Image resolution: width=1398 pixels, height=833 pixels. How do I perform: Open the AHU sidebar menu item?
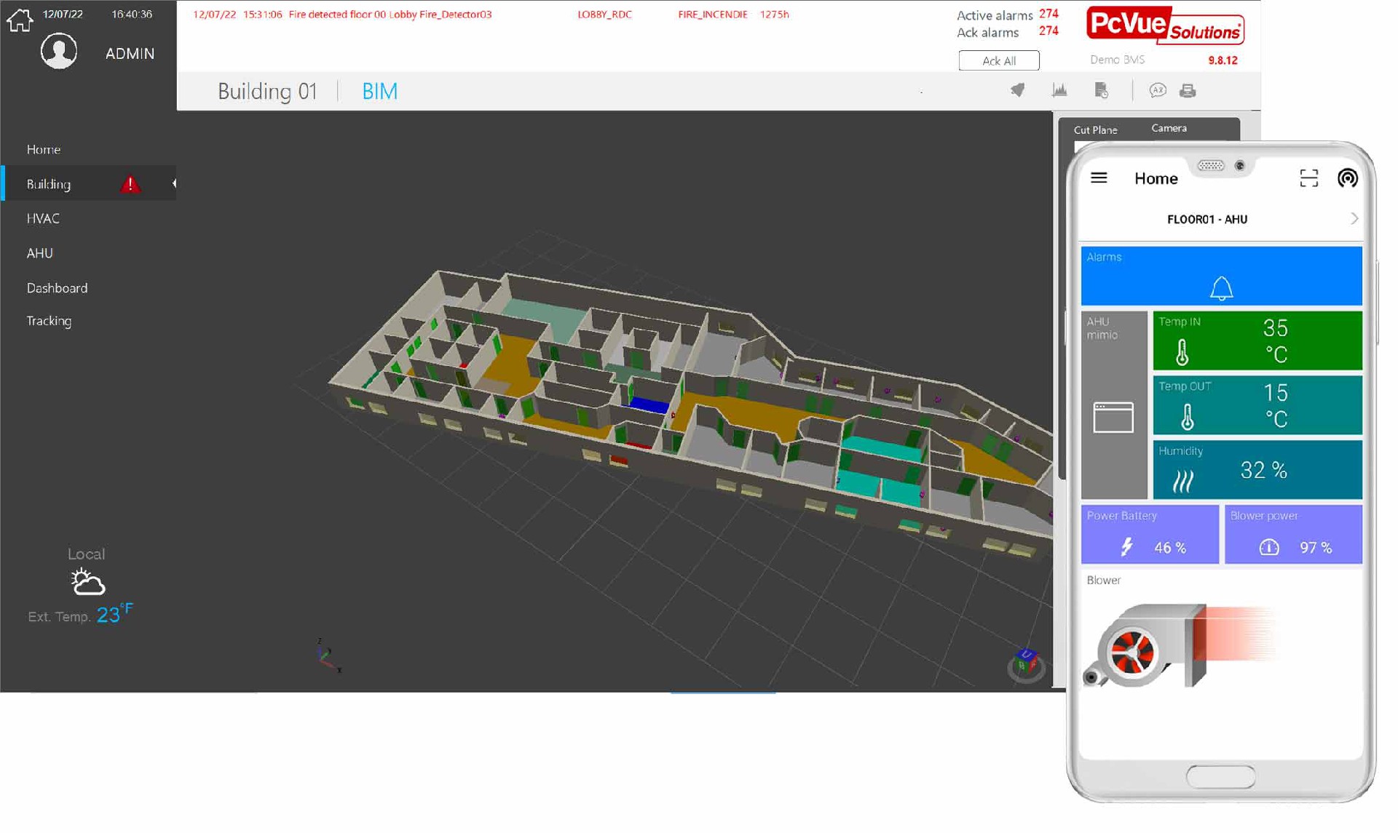point(40,253)
